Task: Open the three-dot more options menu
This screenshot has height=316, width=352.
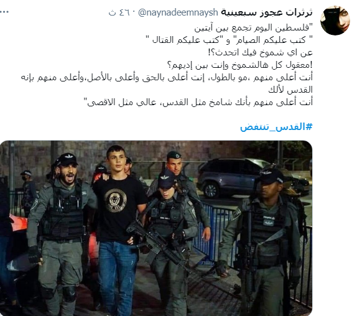Action: point(4,12)
